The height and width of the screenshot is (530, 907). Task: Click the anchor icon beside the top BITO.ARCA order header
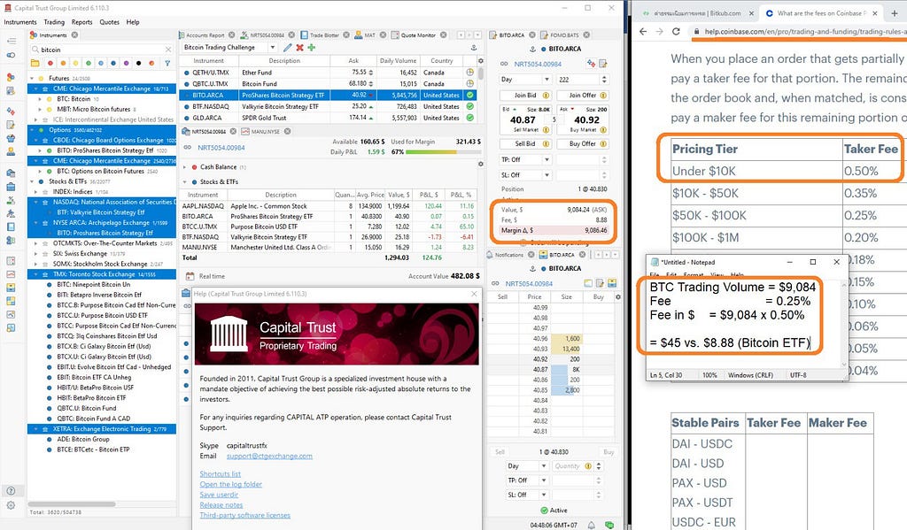[x=532, y=50]
